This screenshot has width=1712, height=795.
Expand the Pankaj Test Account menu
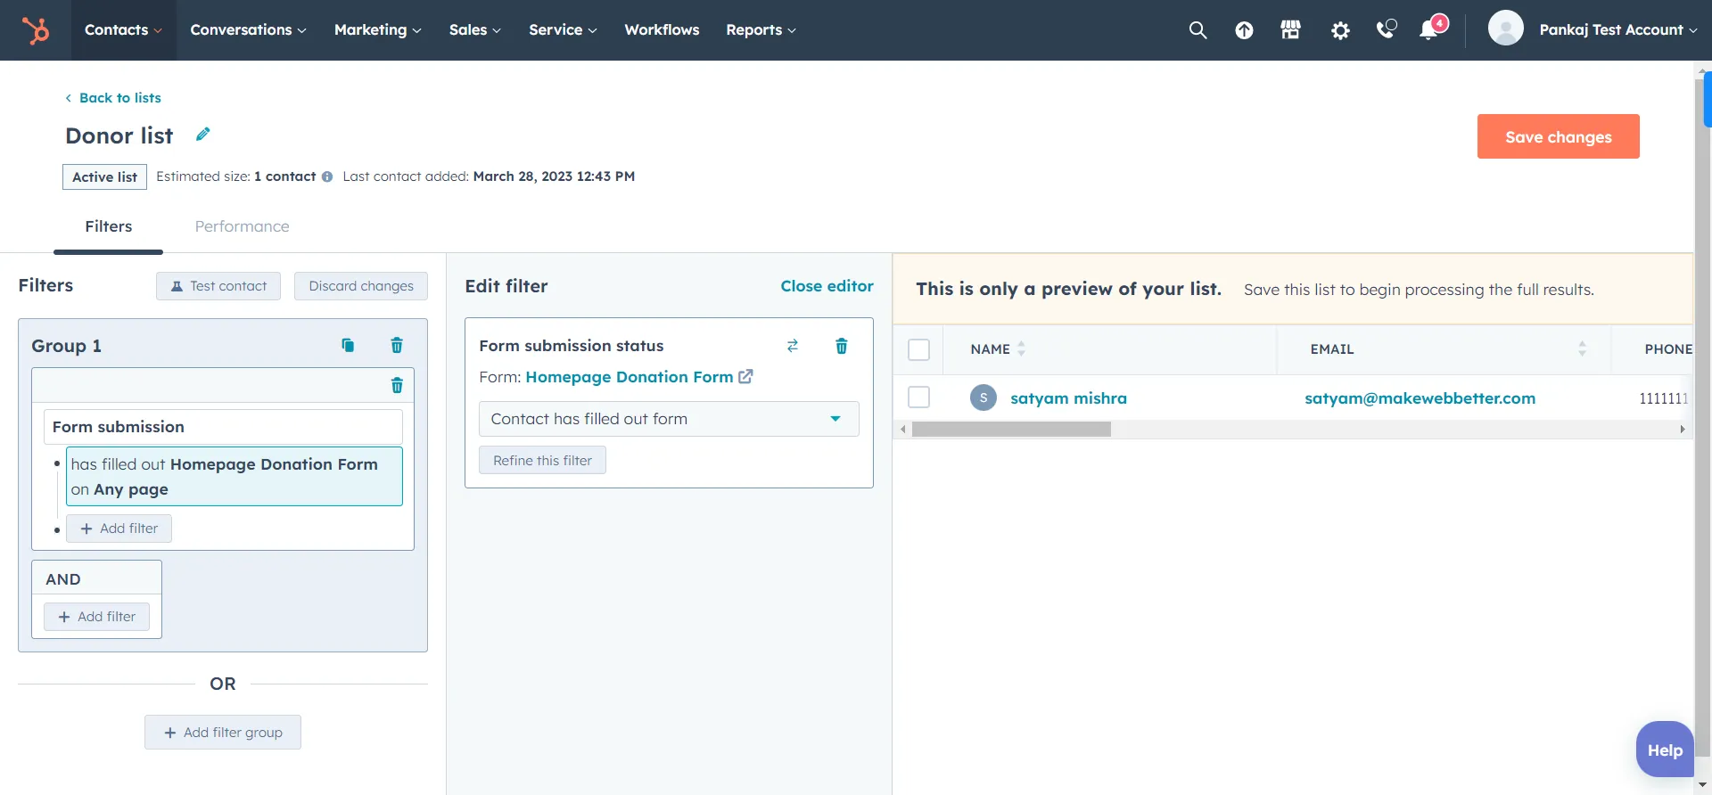(x=1617, y=30)
